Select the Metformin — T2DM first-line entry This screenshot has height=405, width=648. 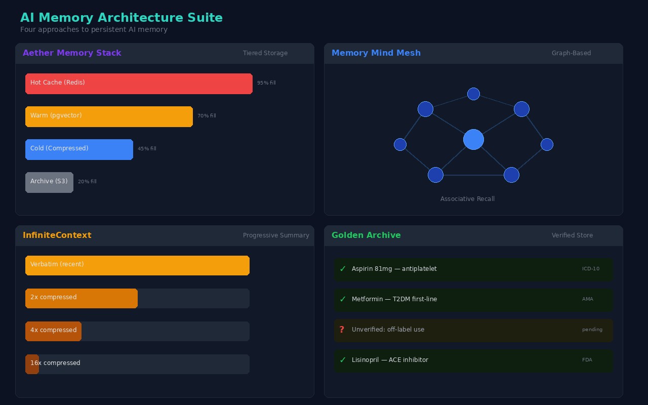(473, 299)
